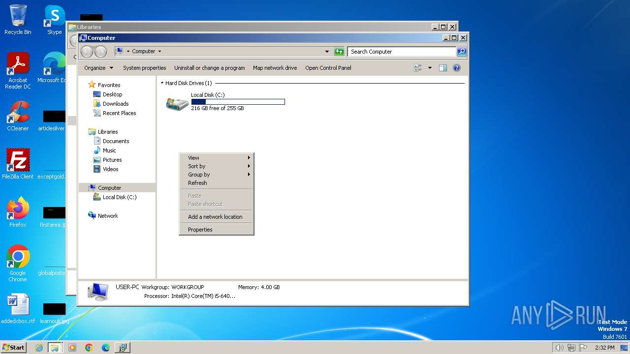Click System properties in toolbar
Viewport: 630px width, 354px height.
[145, 68]
